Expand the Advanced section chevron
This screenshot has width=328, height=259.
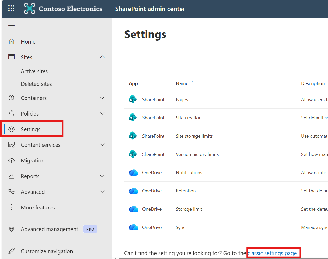pos(102,192)
